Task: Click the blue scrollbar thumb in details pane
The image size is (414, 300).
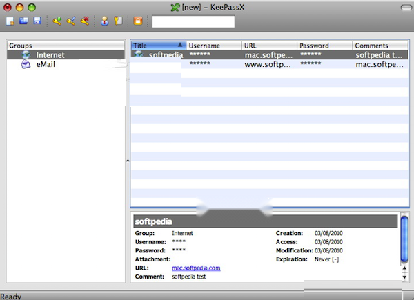Action: [404, 239]
